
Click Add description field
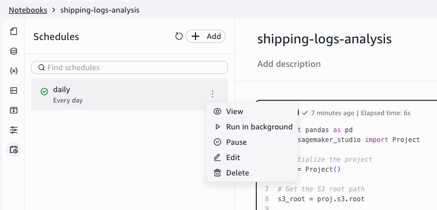[x=289, y=64]
